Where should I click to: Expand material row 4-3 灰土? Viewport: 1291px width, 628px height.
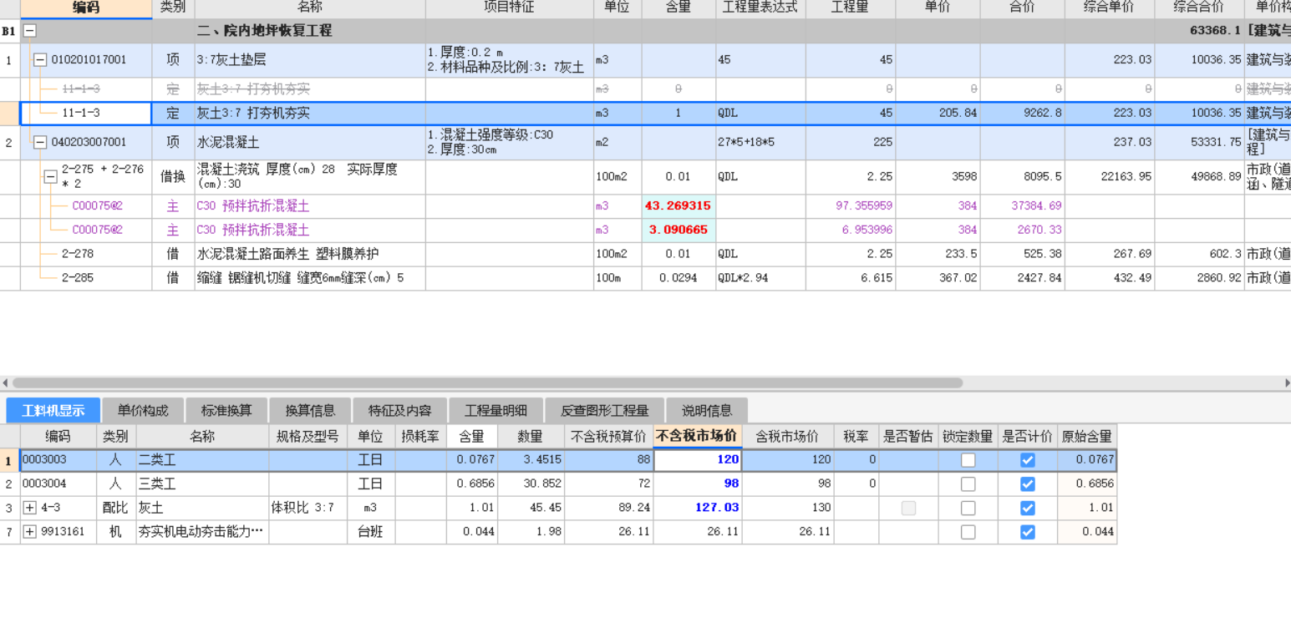click(30, 508)
